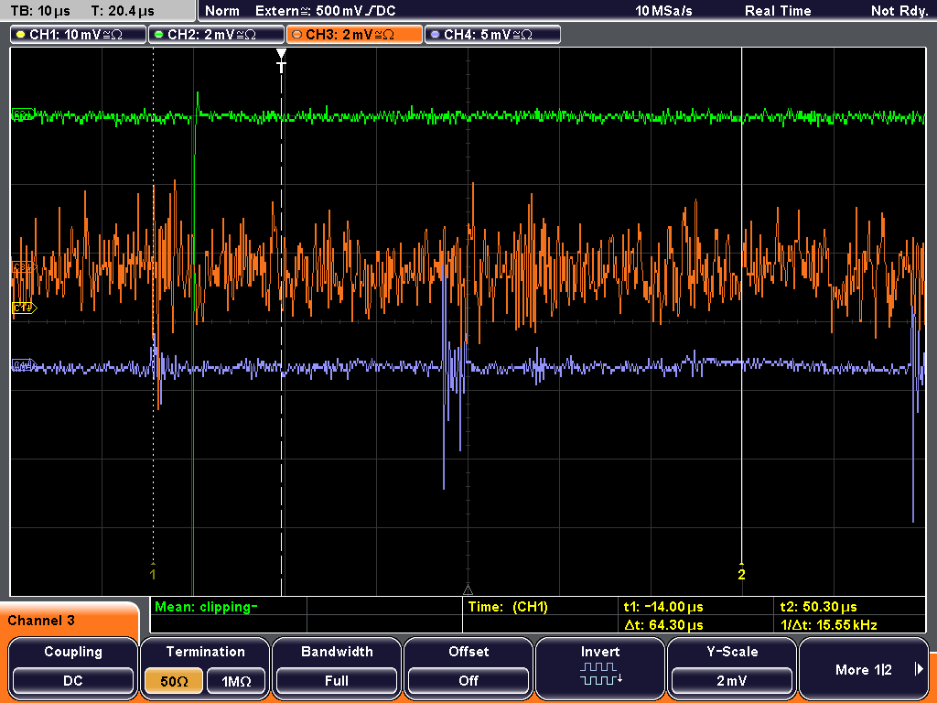The height and width of the screenshot is (703, 937).
Task: Toggle the Invert waveform icon
Action: point(600,673)
